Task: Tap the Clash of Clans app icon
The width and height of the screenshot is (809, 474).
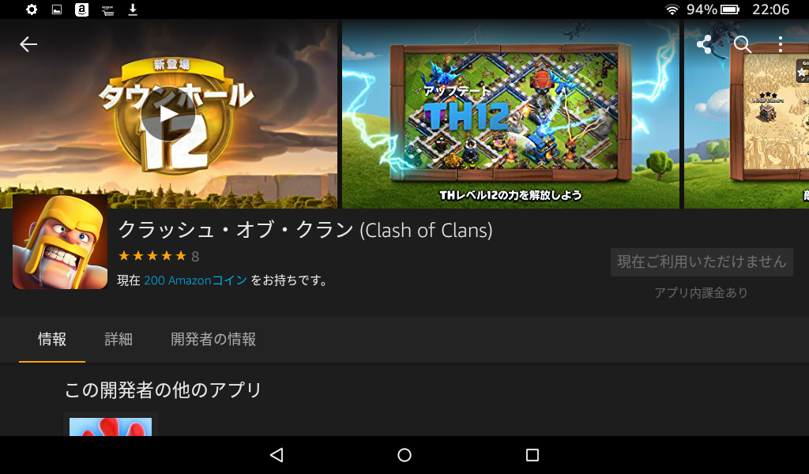Action: pos(60,242)
